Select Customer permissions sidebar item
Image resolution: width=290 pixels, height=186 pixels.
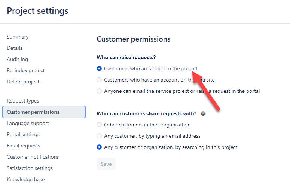point(44,112)
